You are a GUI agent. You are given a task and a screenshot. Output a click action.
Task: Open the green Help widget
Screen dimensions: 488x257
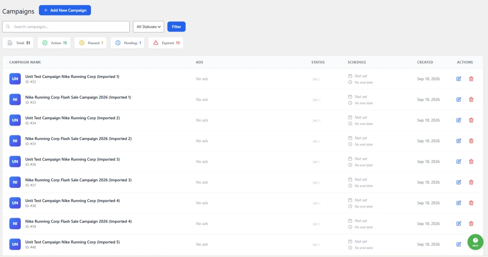475,242
